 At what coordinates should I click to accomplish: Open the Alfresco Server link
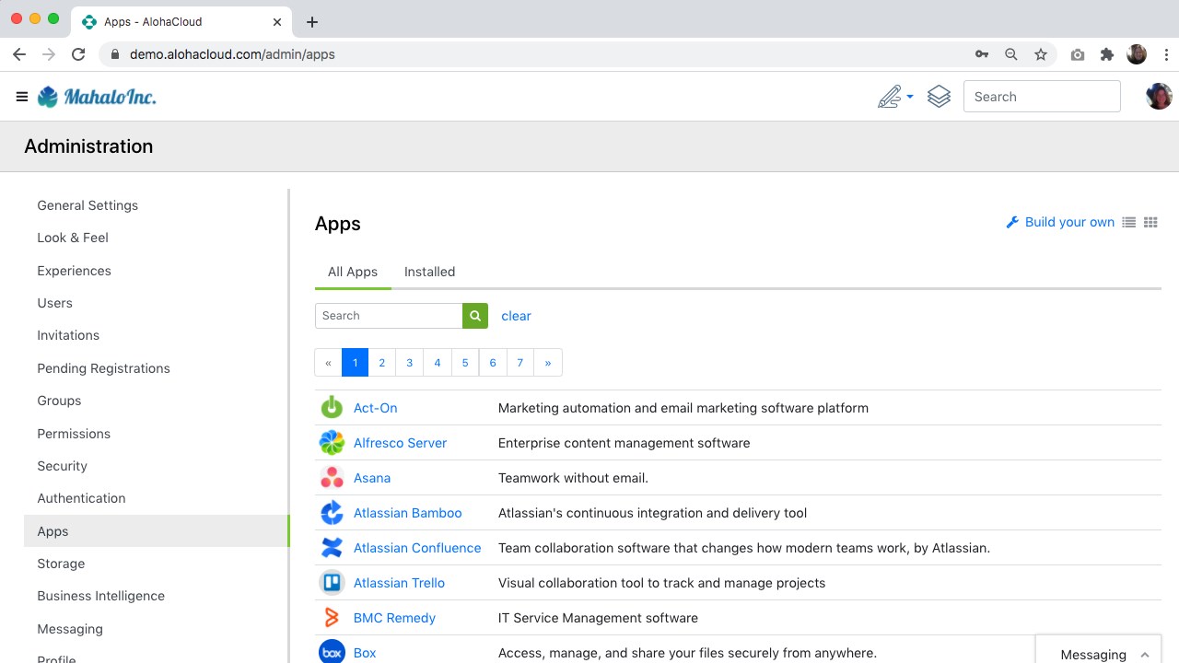pyautogui.click(x=400, y=443)
